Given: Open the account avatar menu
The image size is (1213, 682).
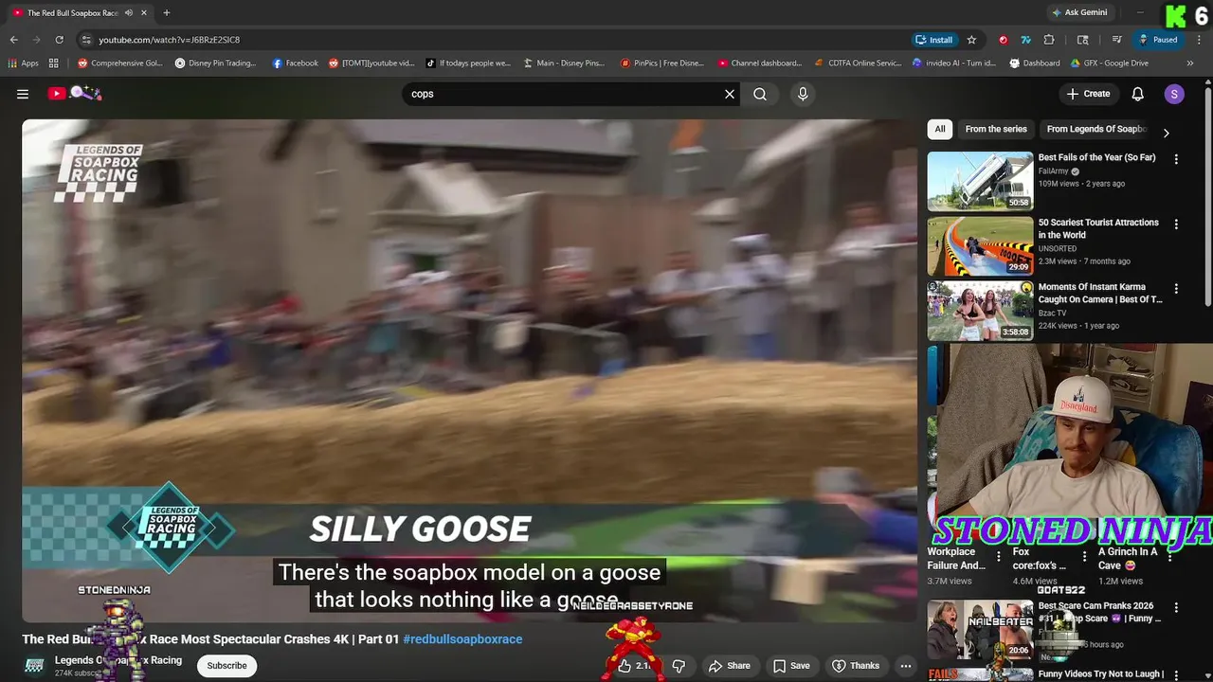Looking at the screenshot, I should (1174, 94).
